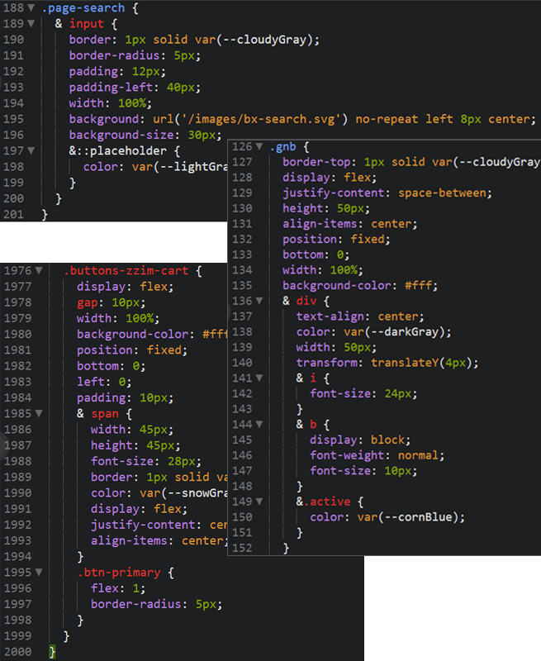This screenshot has height=661, width=541.
Task: Click the highlighted closing brace at line 2000
Action: click(52, 652)
